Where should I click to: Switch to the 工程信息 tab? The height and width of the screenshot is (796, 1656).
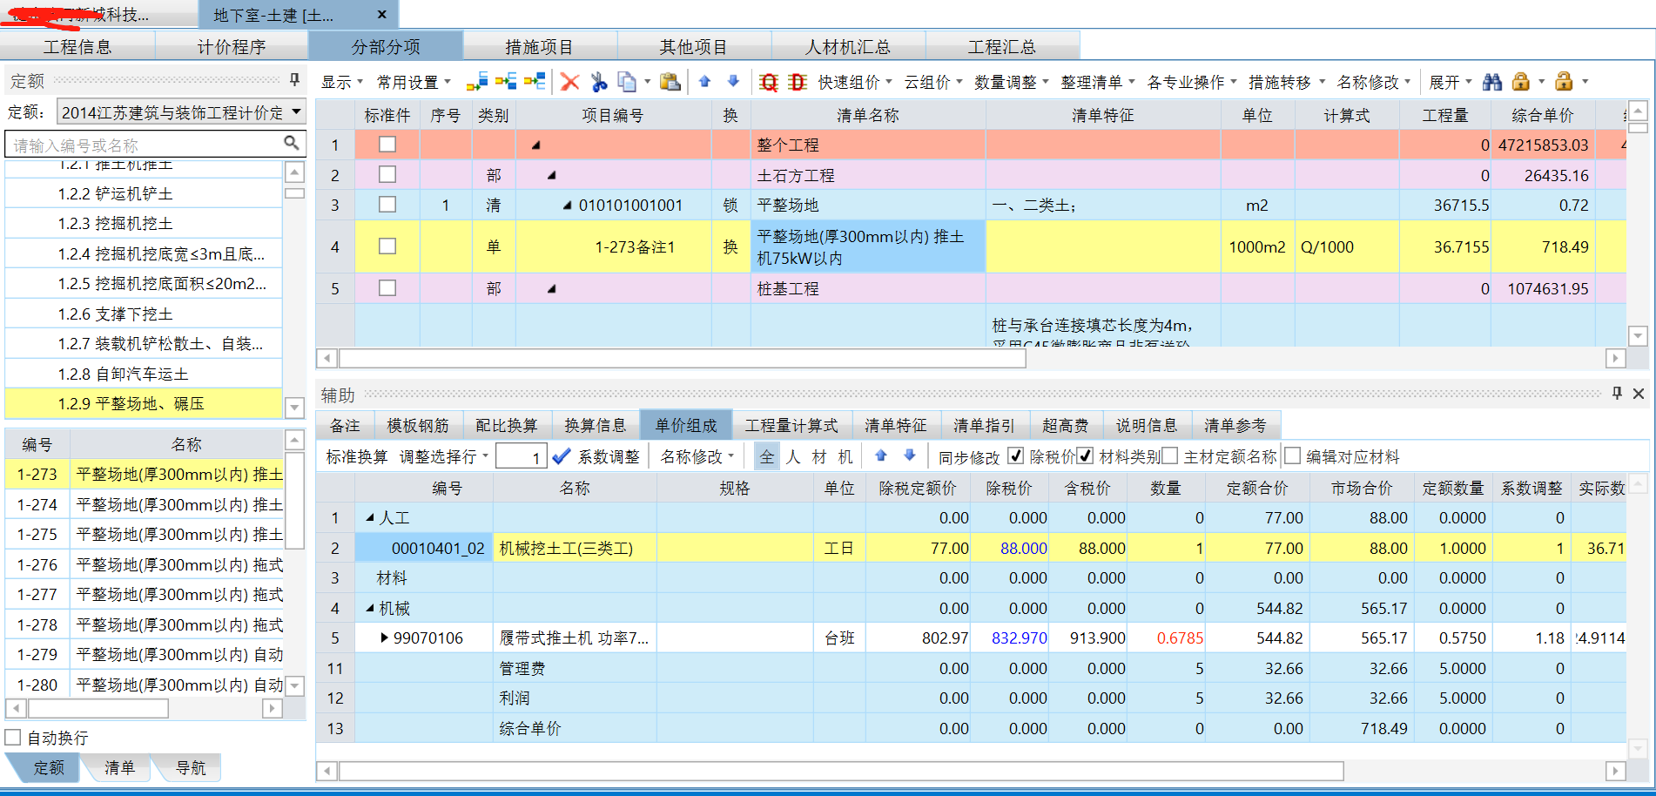click(x=77, y=46)
